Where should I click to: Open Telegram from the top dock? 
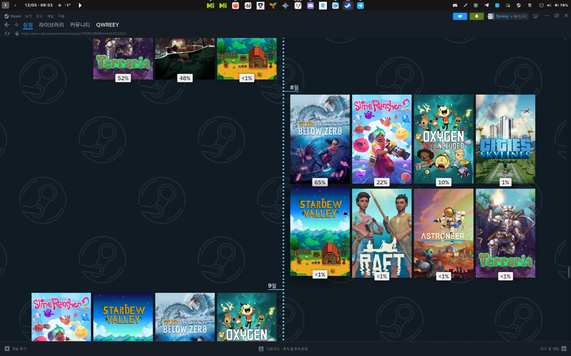(360, 5)
